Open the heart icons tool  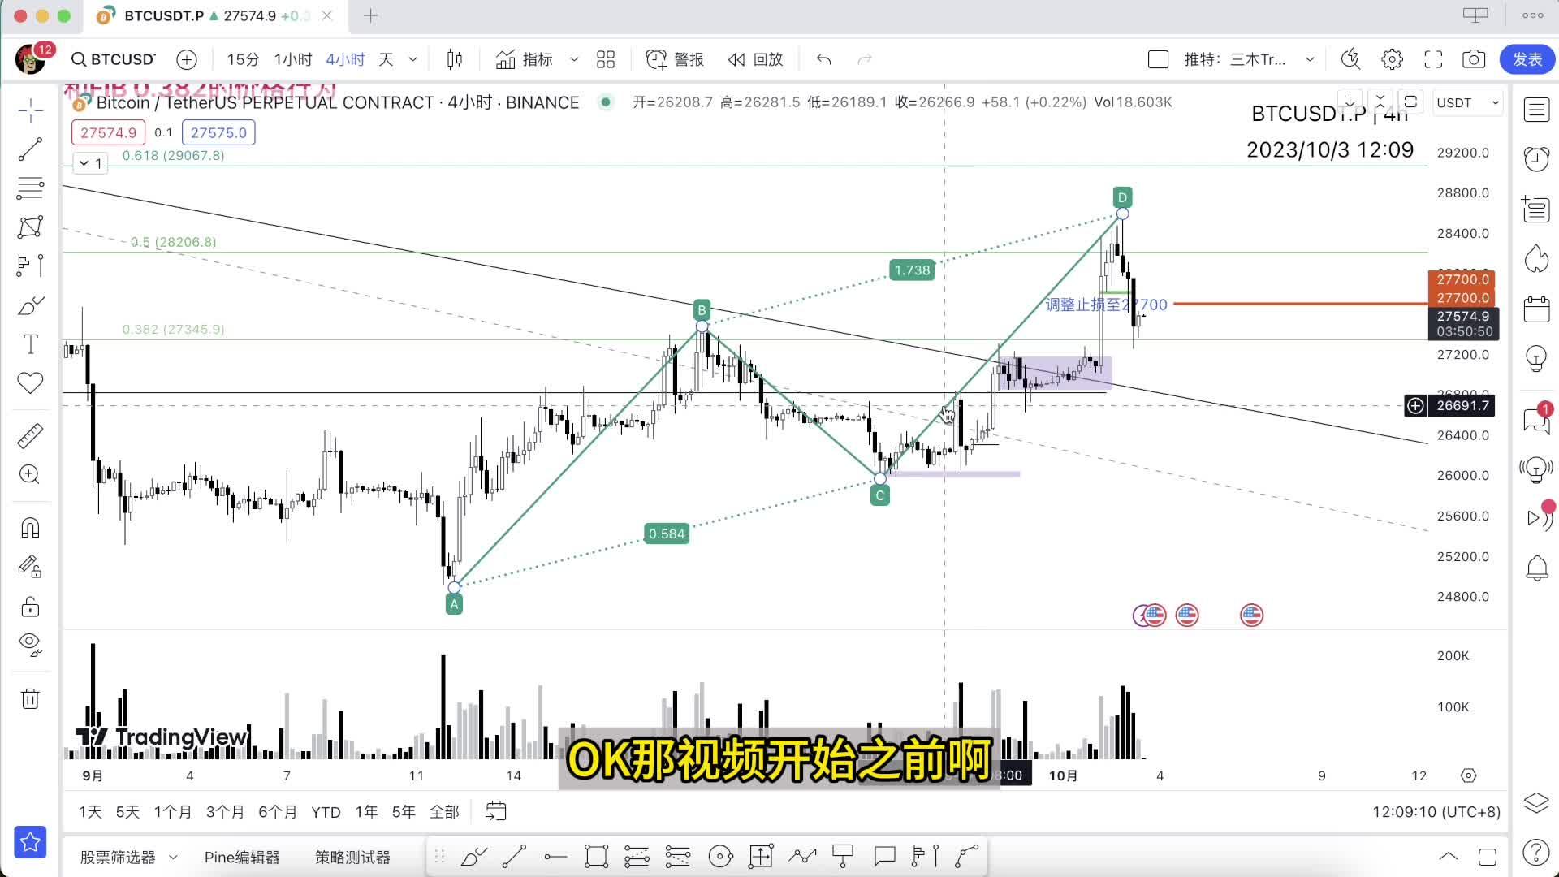click(x=30, y=382)
